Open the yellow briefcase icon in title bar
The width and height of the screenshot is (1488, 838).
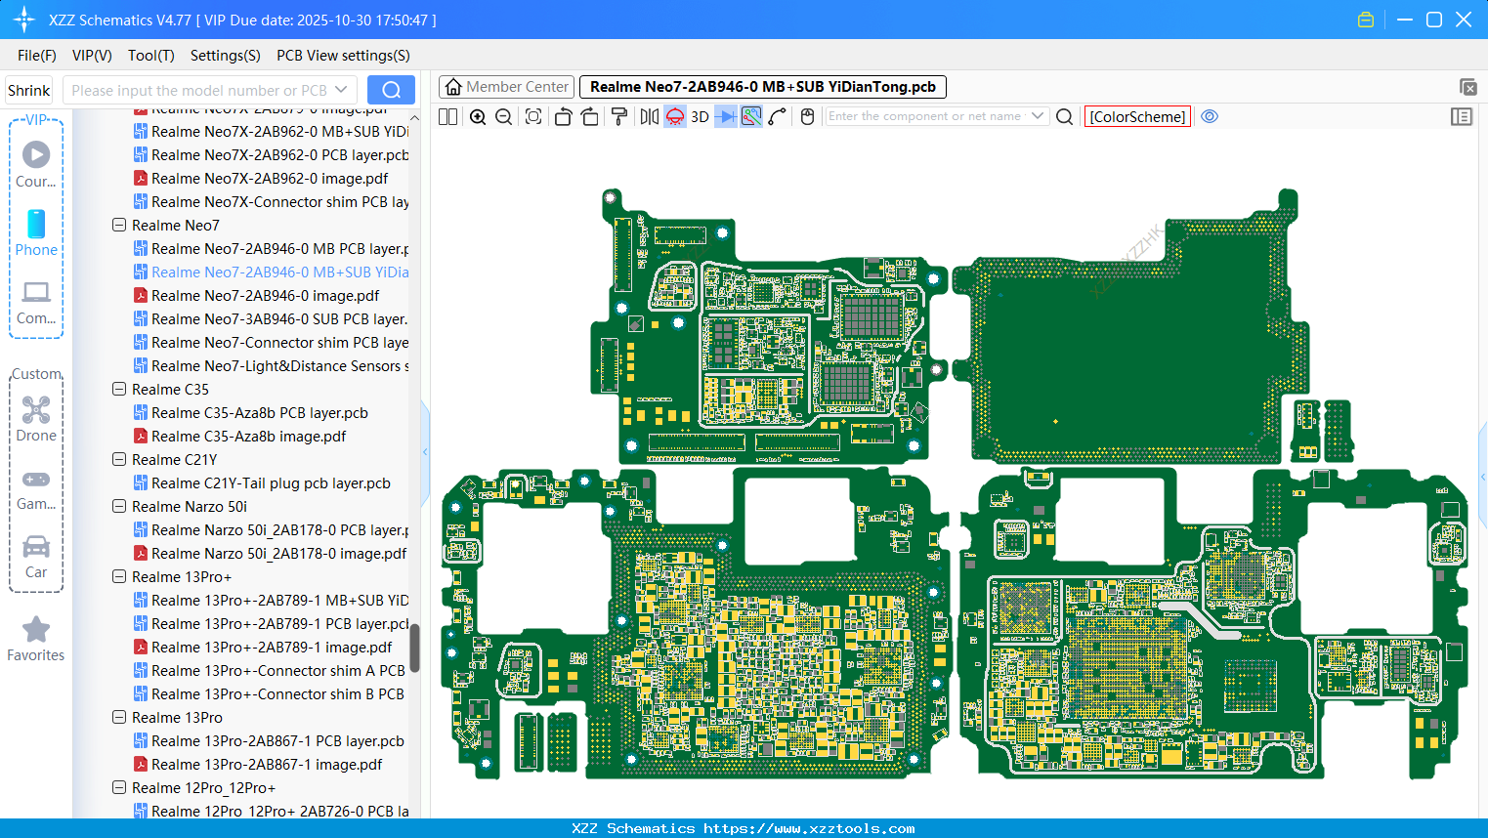[1366, 20]
